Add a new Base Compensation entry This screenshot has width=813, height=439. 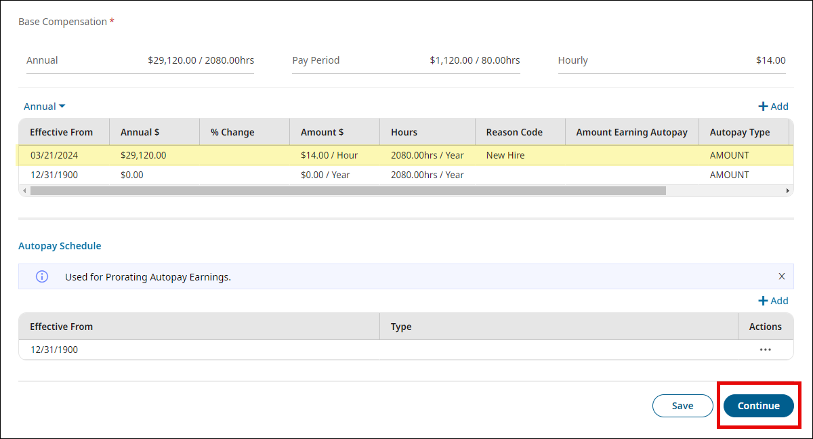[x=773, y=106]
